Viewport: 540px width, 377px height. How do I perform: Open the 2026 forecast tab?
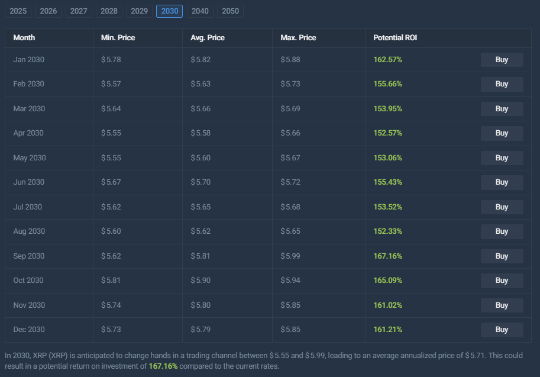(48, 11)
